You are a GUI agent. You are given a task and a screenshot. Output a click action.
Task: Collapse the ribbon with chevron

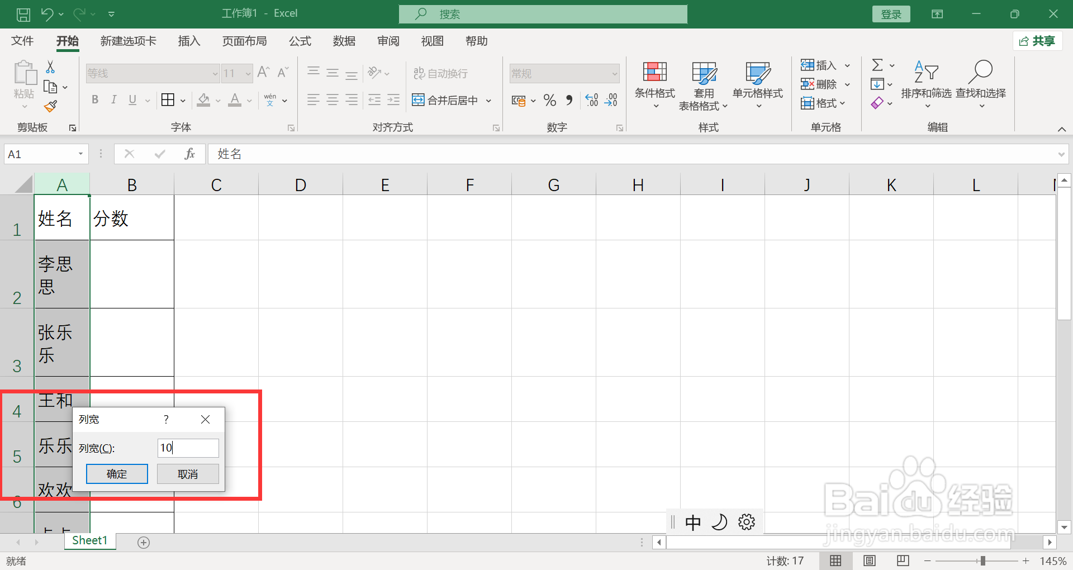coord(1061,129)
